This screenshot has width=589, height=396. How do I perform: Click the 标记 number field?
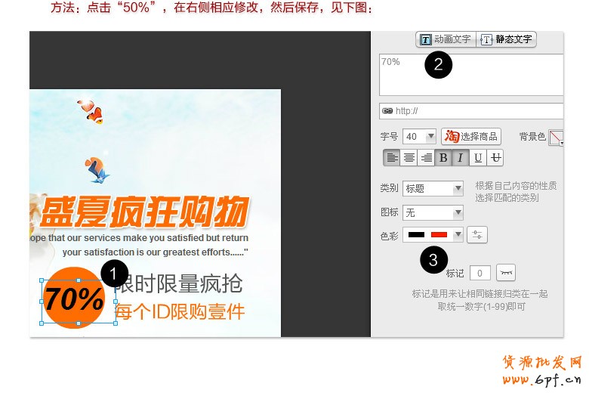[x=480, y=273]
